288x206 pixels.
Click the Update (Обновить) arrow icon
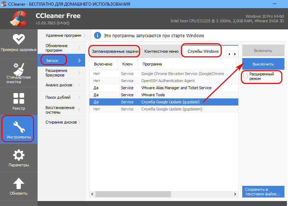[18, 183]
